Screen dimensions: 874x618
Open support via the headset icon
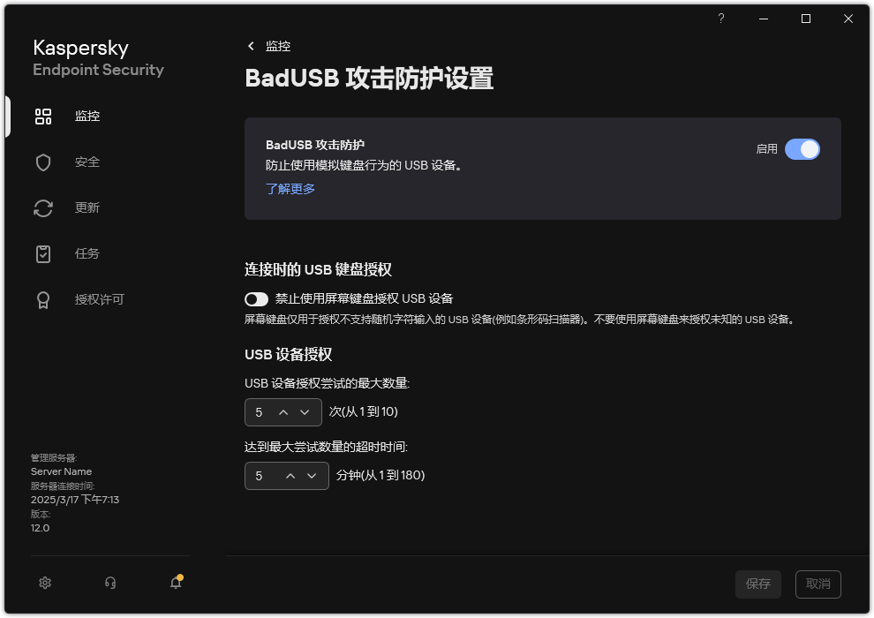[x=109, y=583]
